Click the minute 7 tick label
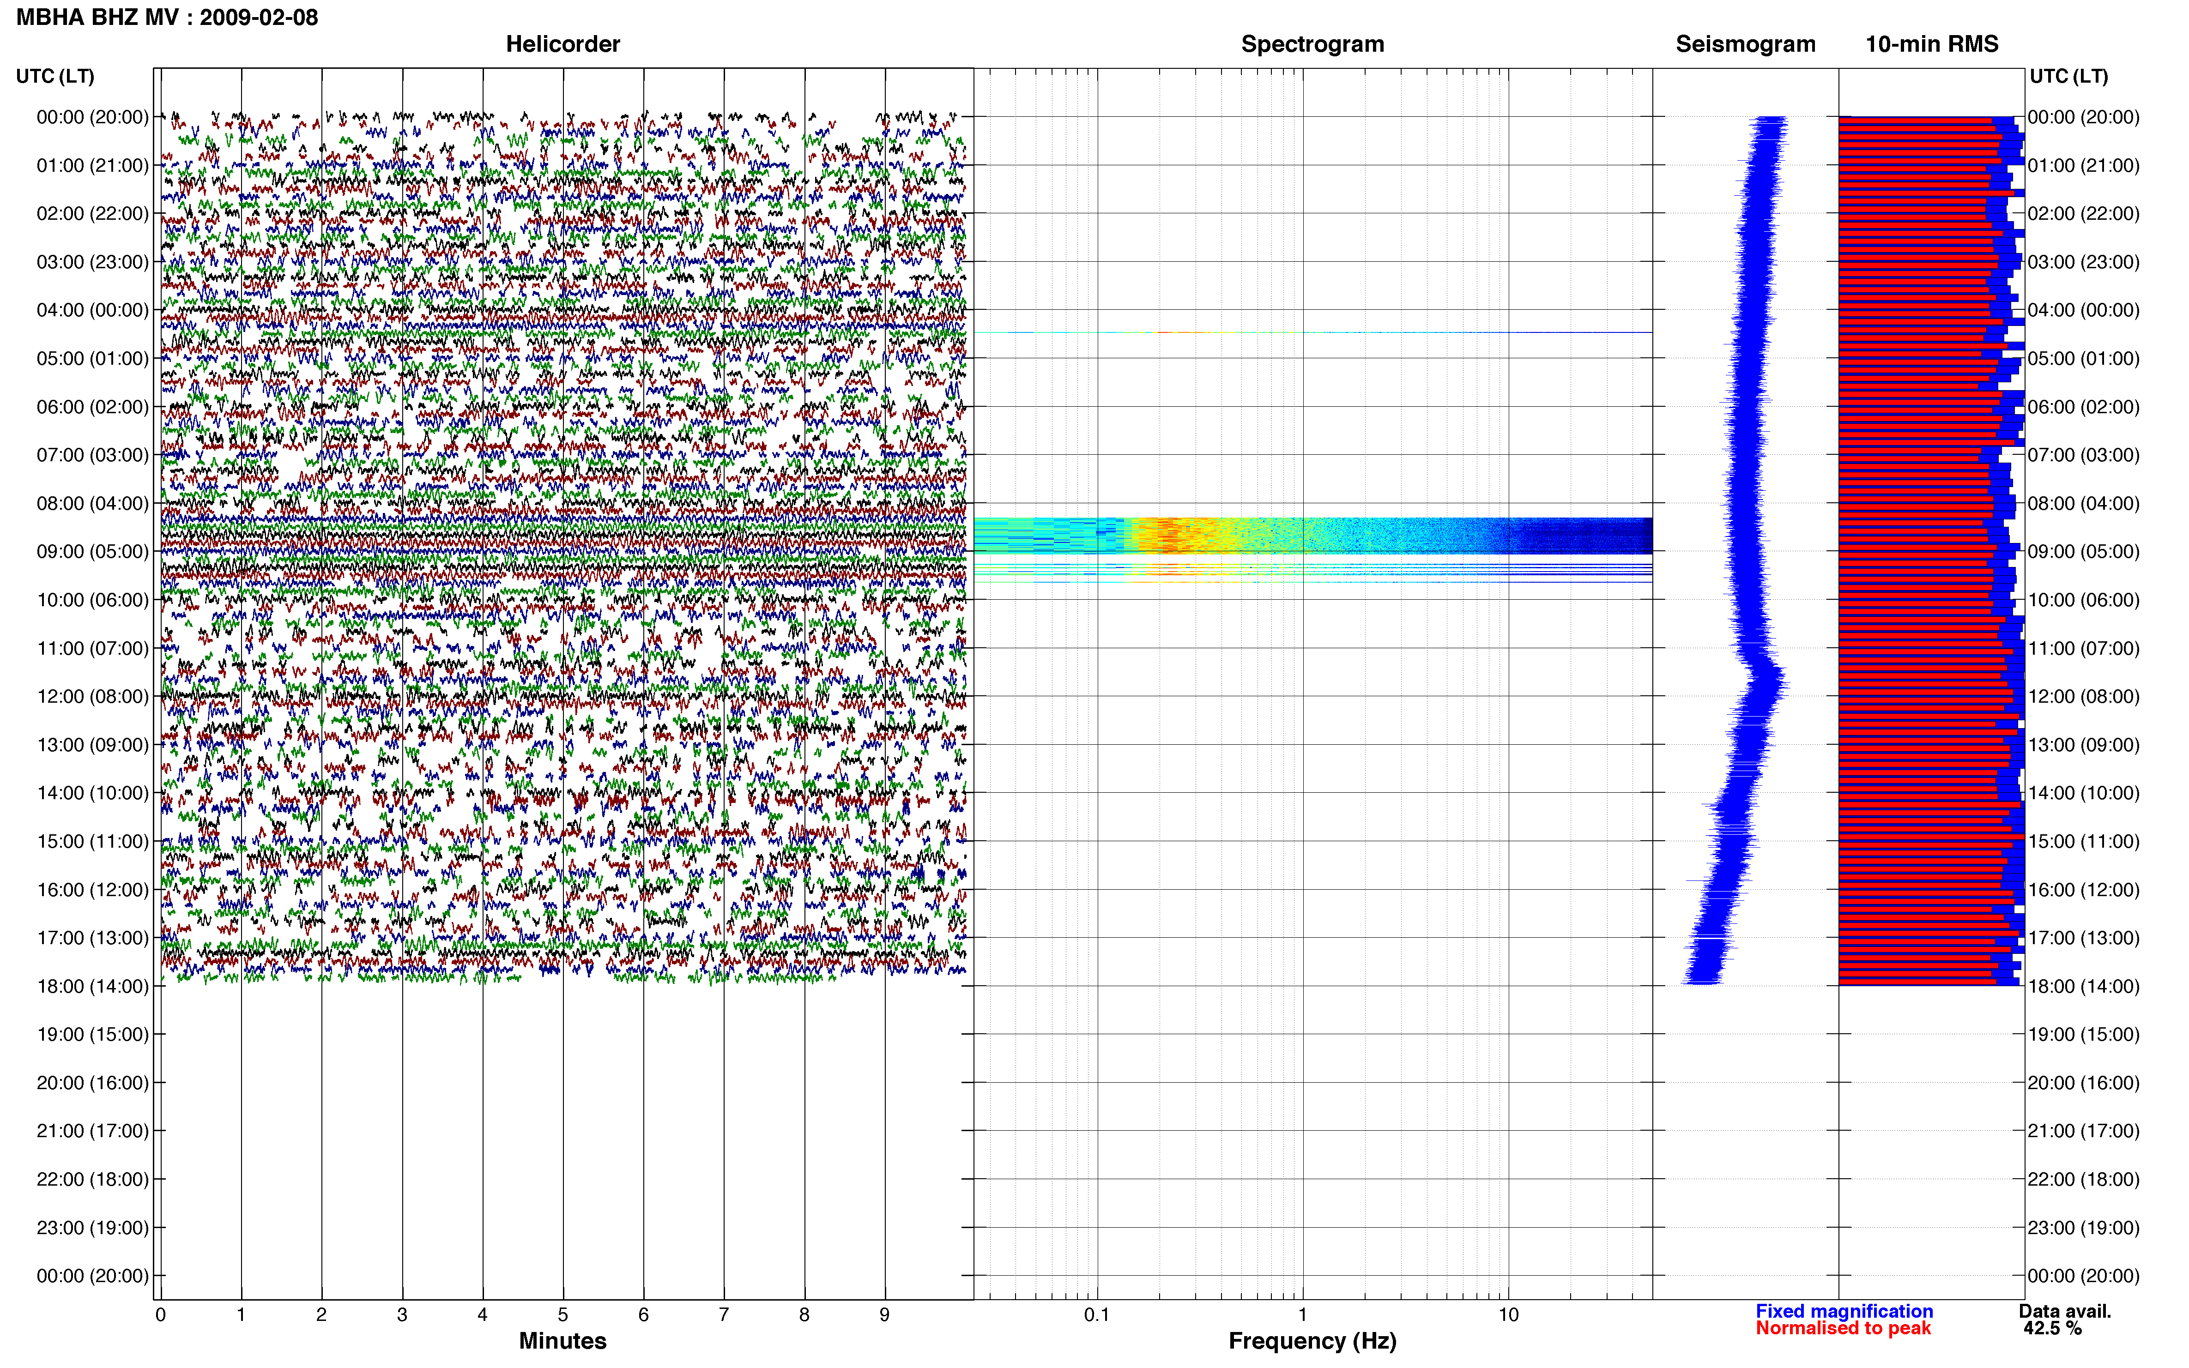 723,1315
